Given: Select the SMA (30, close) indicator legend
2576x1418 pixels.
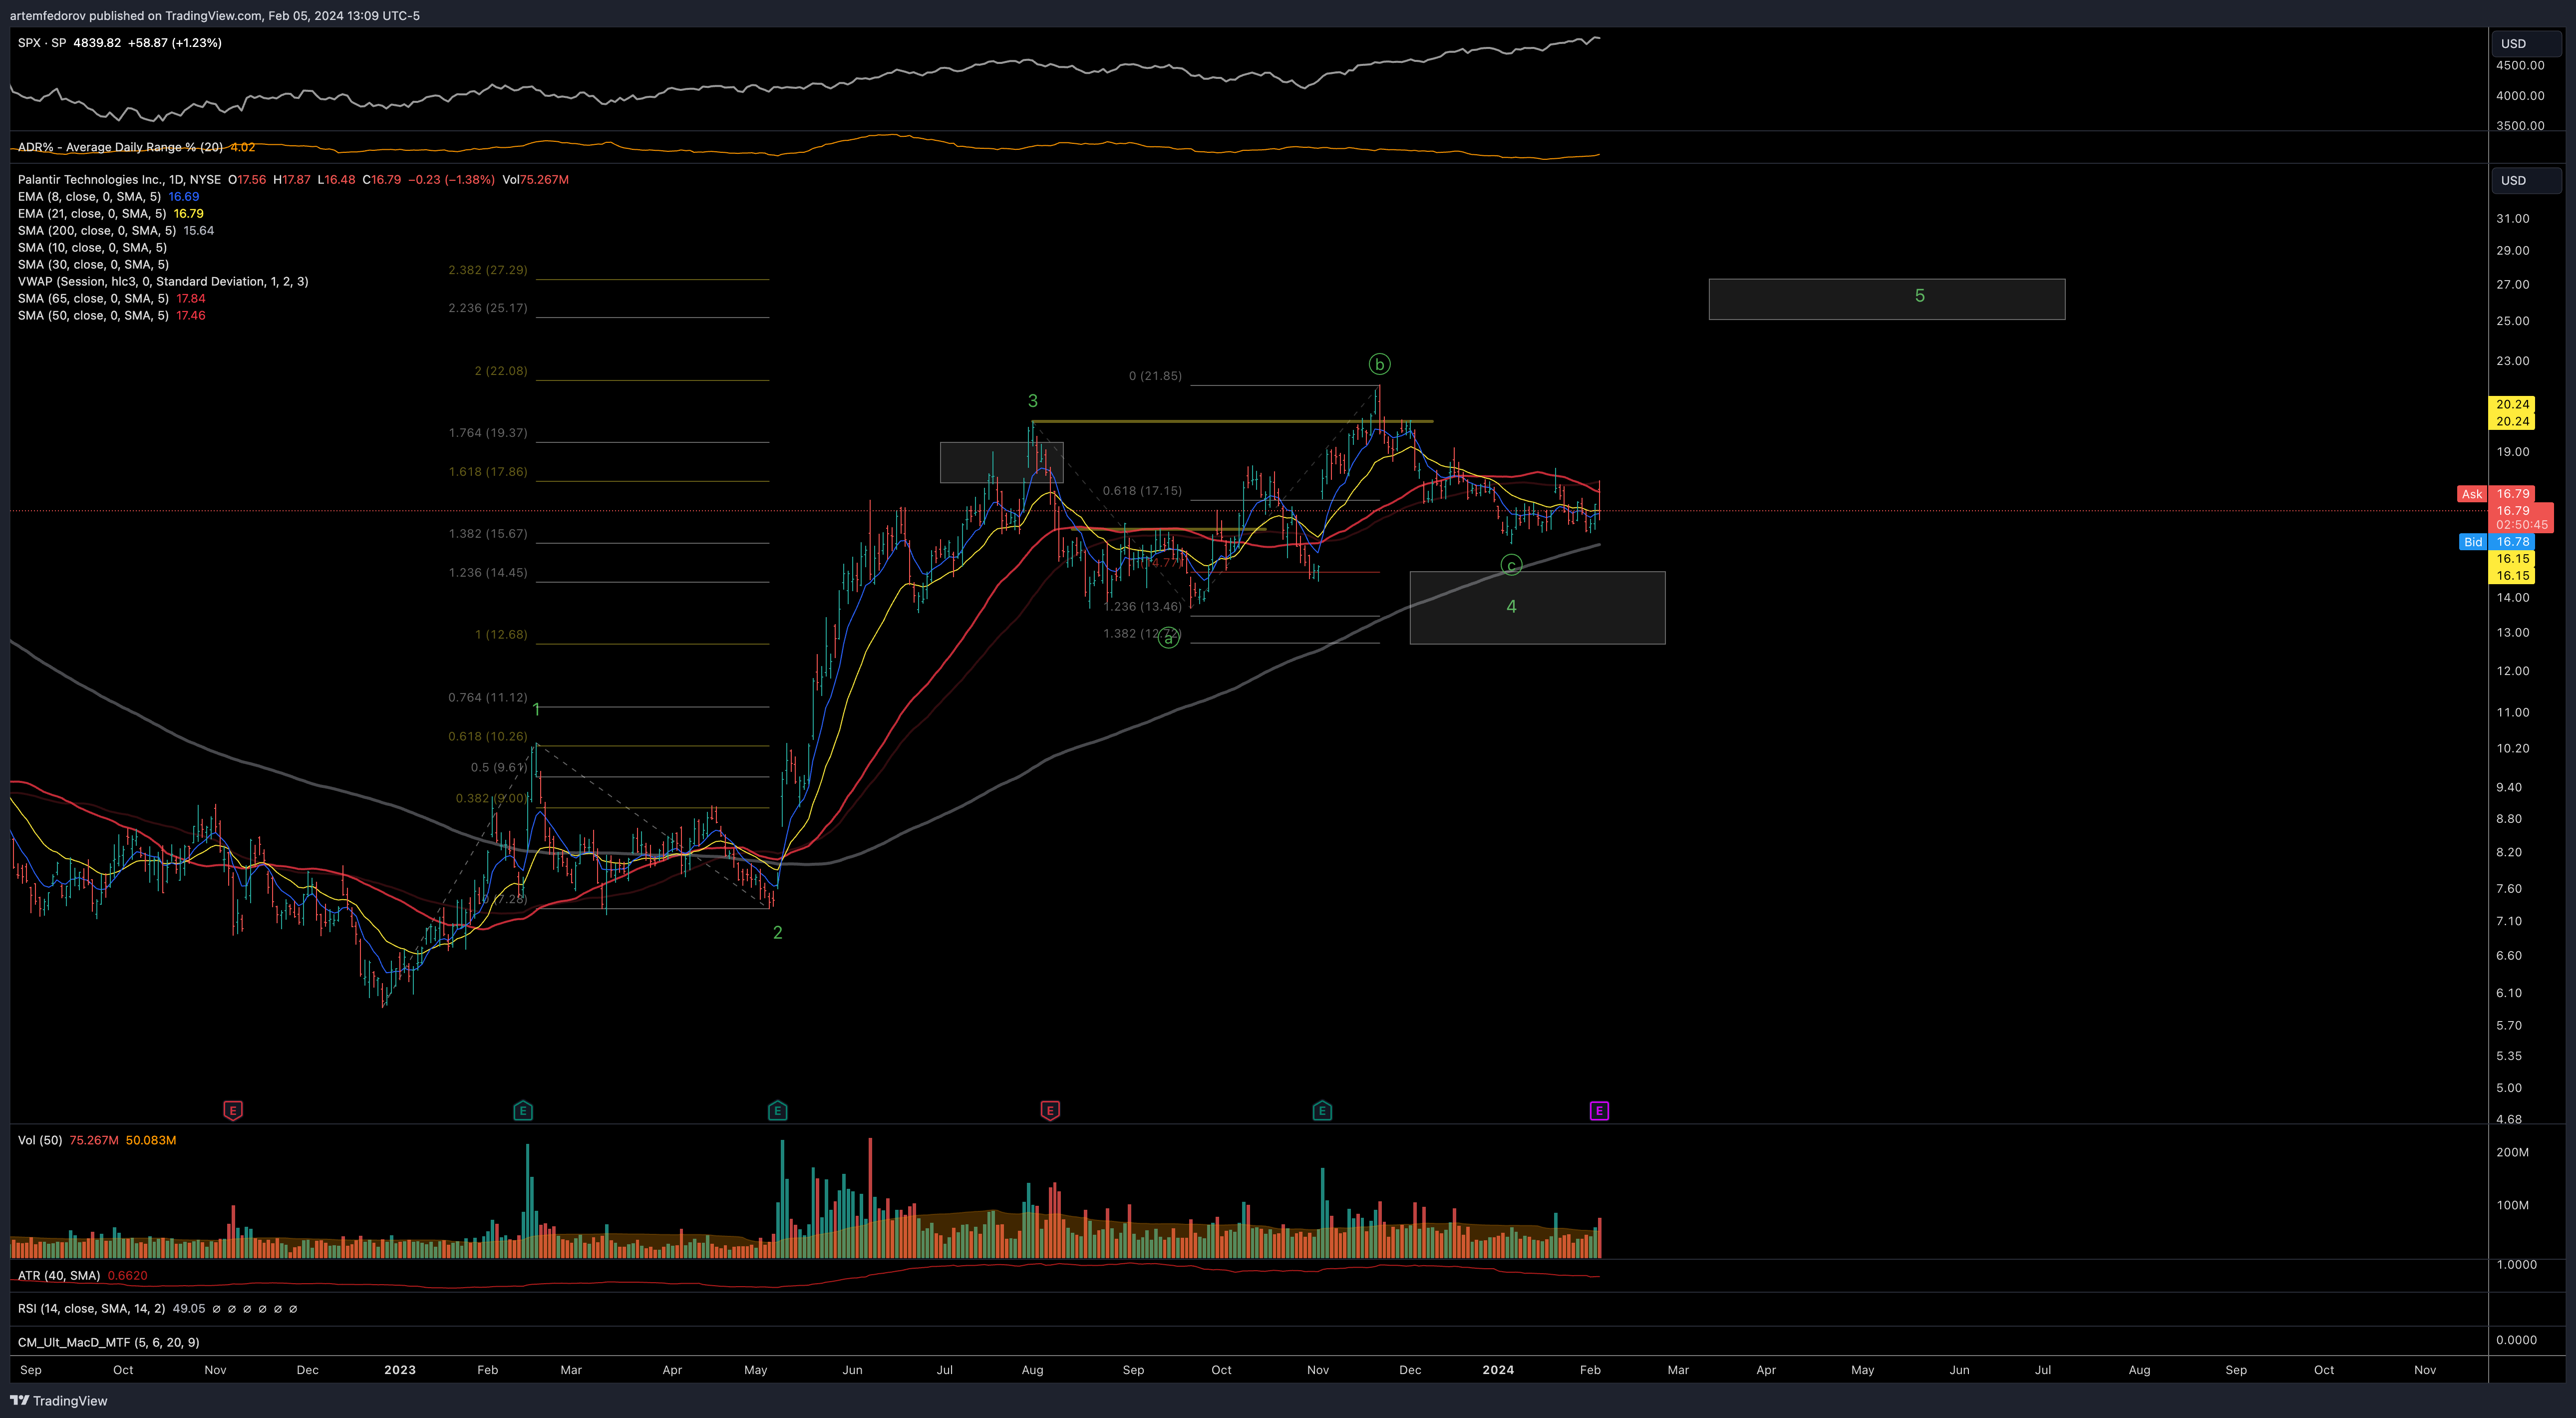Looking at the screenshot, I should pos(93,265).
